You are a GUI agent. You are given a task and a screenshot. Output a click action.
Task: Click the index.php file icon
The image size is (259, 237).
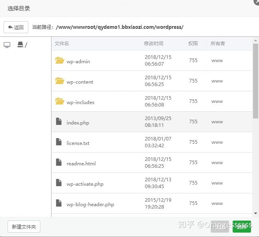point(59,121)
